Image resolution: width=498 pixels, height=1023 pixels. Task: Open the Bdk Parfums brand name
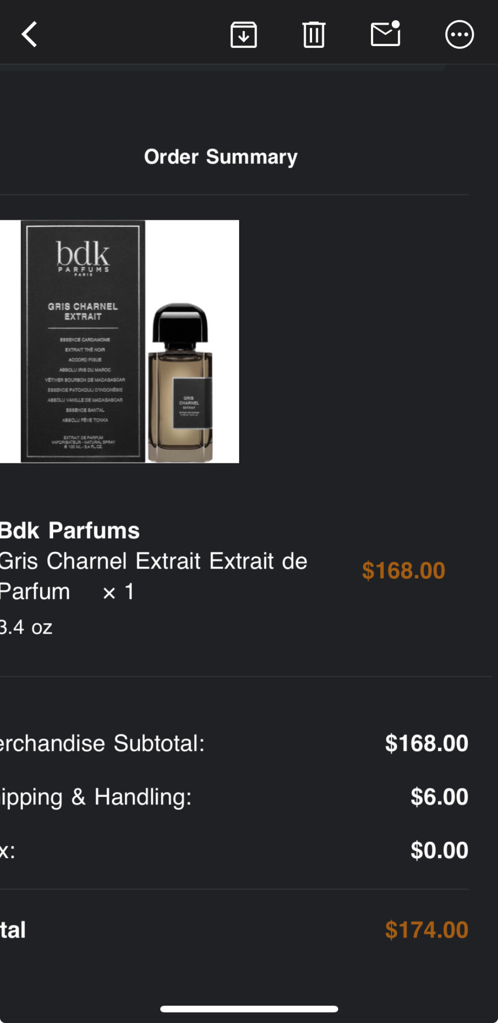[70, 531]
